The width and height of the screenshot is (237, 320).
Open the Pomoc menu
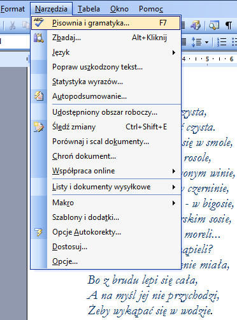click(x=151, y=9)
